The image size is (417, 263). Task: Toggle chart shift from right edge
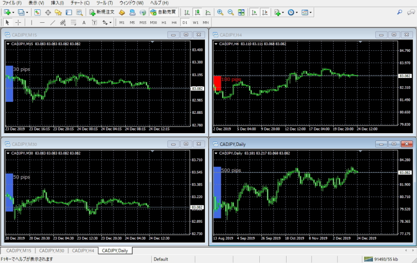click(x=265, y=12)
